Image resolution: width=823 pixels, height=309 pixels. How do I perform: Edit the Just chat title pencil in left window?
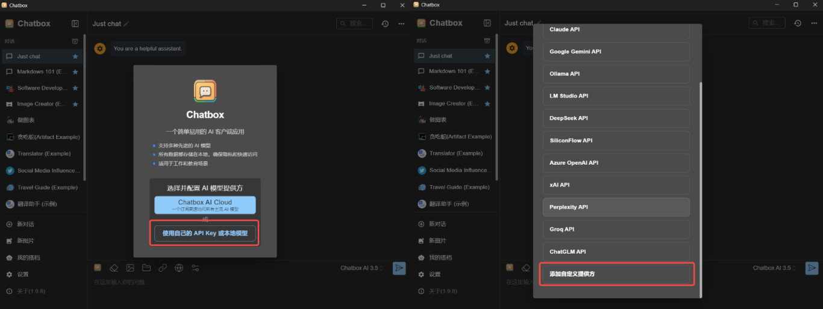[127, 23]
